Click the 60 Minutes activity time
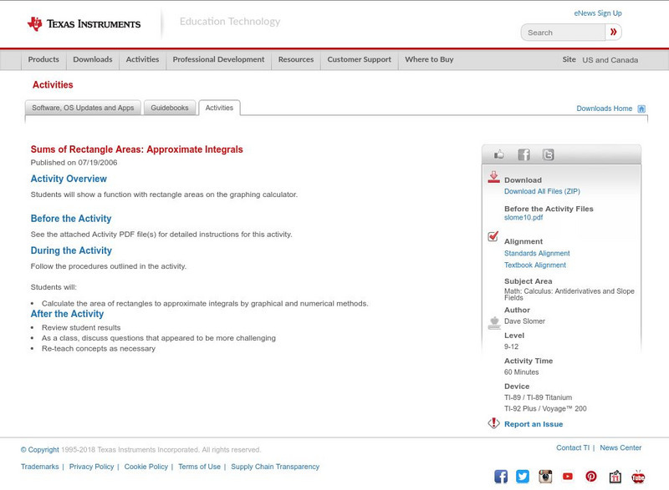 point(521,372)
